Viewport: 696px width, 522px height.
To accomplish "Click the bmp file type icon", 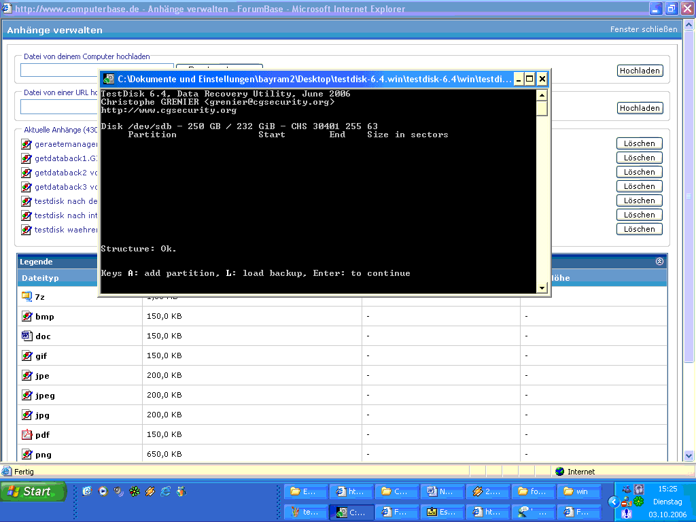I will (27, 316).
